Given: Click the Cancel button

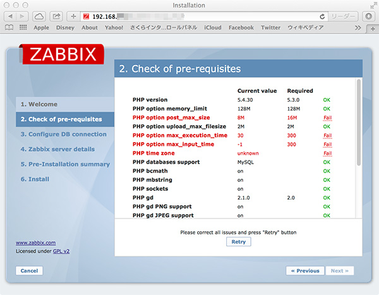Looking at the screenshot, I should point(29,270).
